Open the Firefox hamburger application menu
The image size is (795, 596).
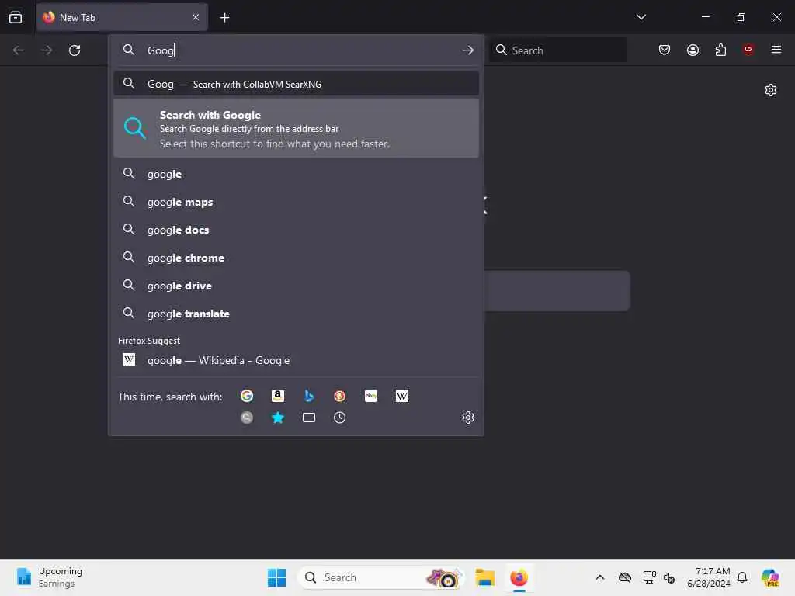tap(776, 50)
